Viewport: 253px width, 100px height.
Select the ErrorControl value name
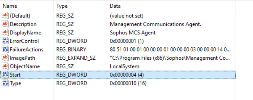pyautogui.click(x=24, y=41)
